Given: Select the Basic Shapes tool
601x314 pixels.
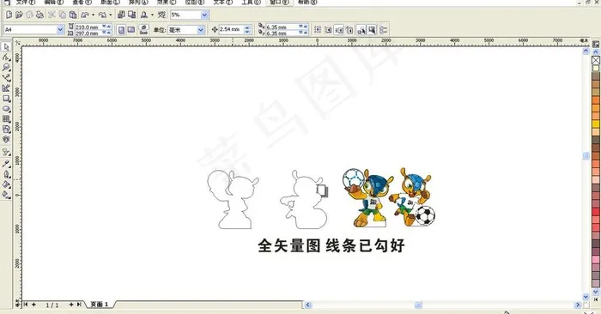Looking at the screenshot, I should (6, 130).
